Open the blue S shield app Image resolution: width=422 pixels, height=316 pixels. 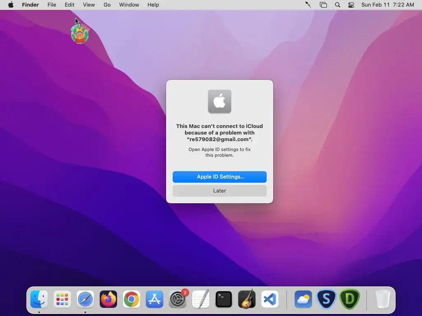click(326, 299)
